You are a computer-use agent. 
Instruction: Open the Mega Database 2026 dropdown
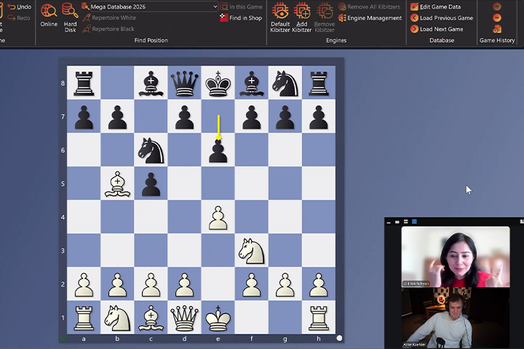215,7
